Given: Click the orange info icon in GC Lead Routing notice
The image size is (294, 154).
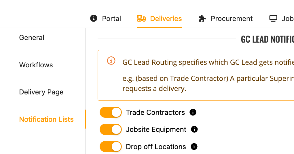Looking at the screenshot, I should [x=111, y=61].
